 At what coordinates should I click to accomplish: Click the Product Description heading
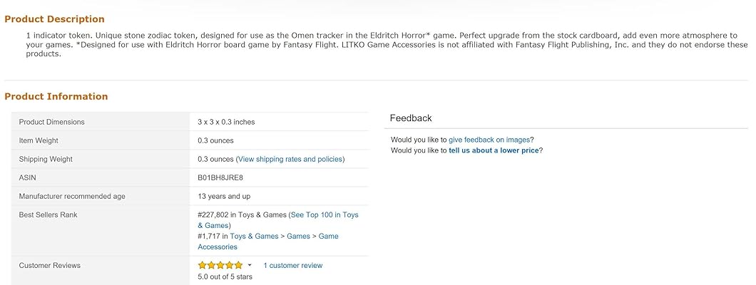(54, 19)
